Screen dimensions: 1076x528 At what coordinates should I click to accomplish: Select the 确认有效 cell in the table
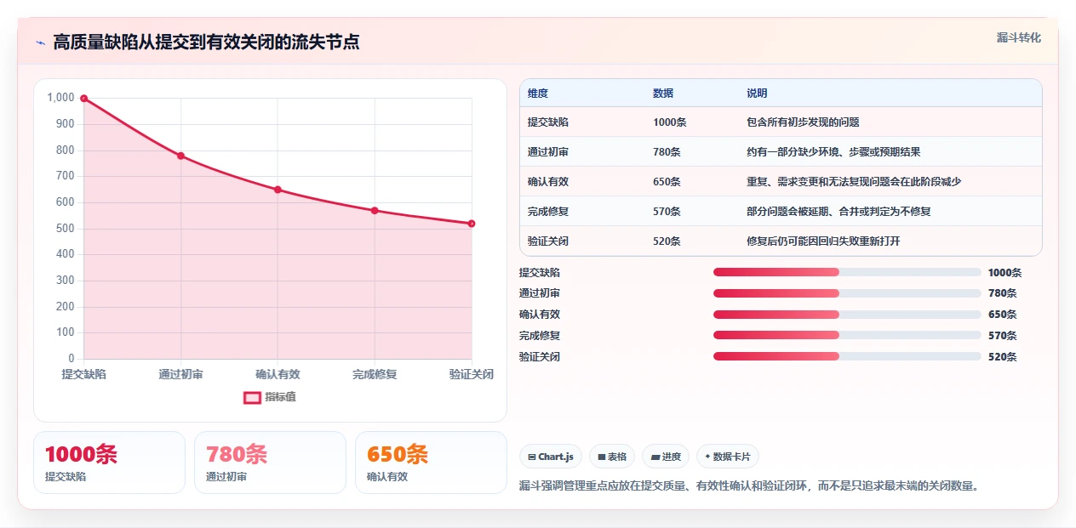click(x=548, y=182)
